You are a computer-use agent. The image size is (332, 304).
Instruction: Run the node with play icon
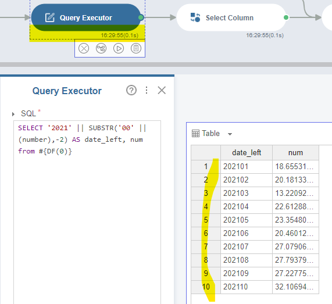click(x=119, y=48)
